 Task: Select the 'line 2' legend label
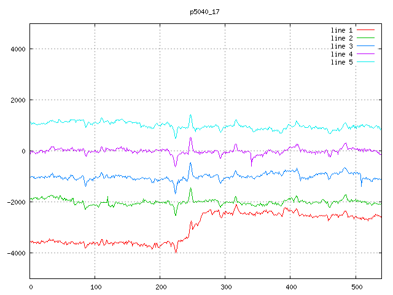click(341, 38)
